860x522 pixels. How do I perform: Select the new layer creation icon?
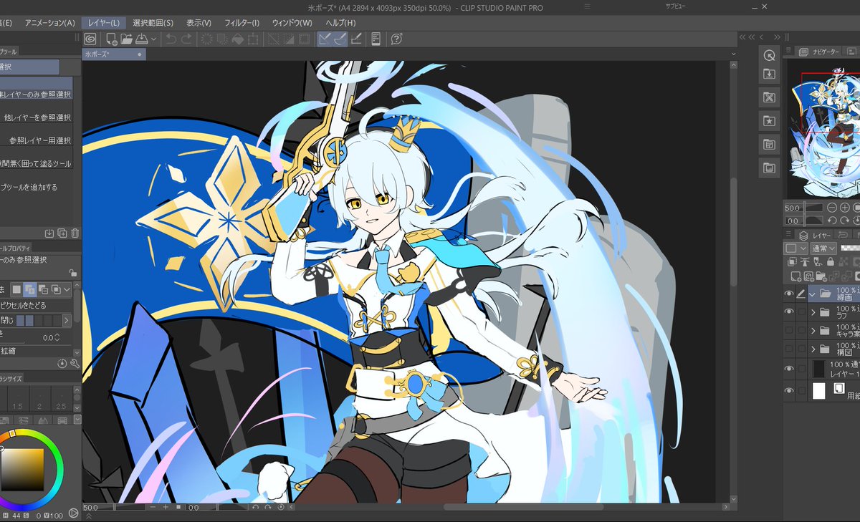click(795, 276)
